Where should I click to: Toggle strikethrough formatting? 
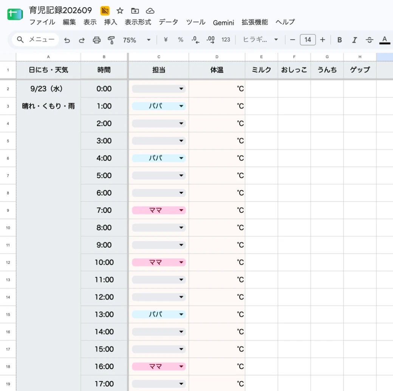pos(370,40)
